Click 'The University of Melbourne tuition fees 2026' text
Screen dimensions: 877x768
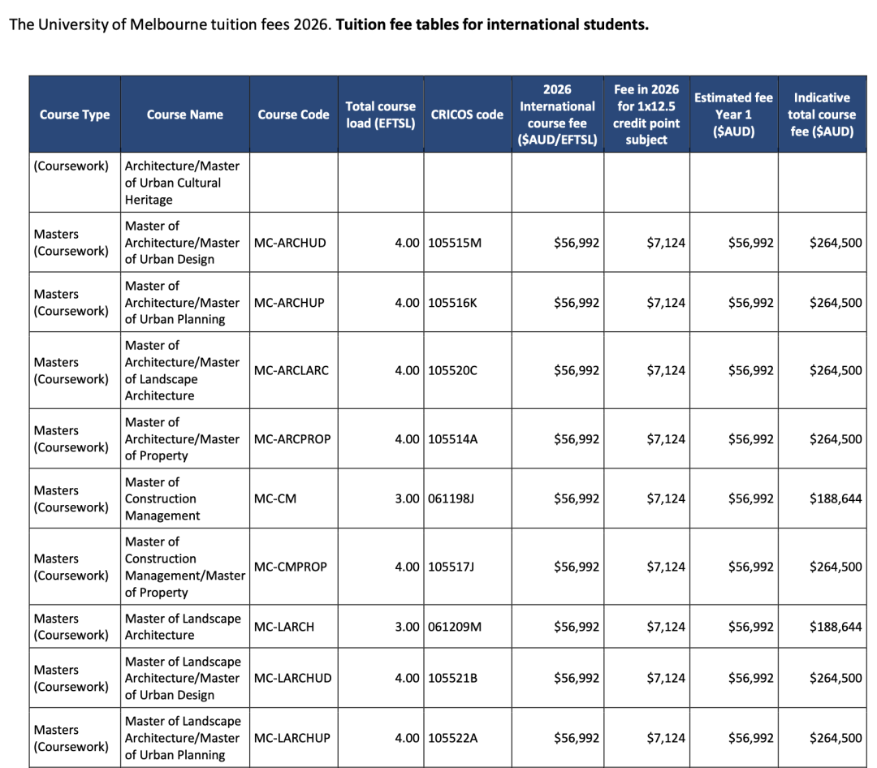pyautogui.click(x=171, y=24)
